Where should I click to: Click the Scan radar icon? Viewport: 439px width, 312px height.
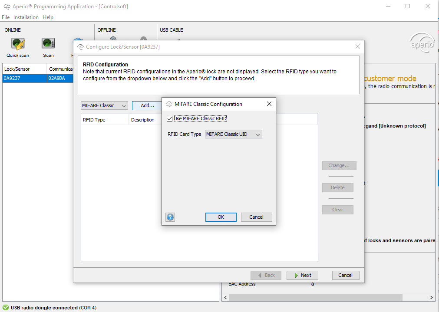pyautogui.click(x=48, y=43)
